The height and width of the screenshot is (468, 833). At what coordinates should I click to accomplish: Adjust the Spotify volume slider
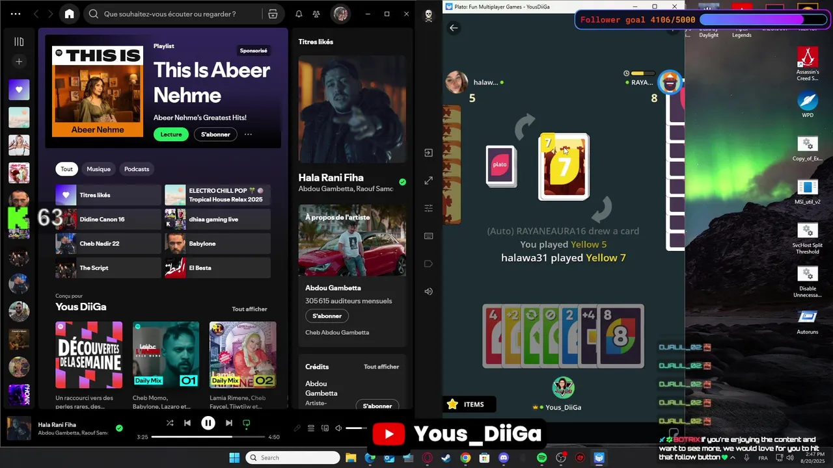click(357, 428)
